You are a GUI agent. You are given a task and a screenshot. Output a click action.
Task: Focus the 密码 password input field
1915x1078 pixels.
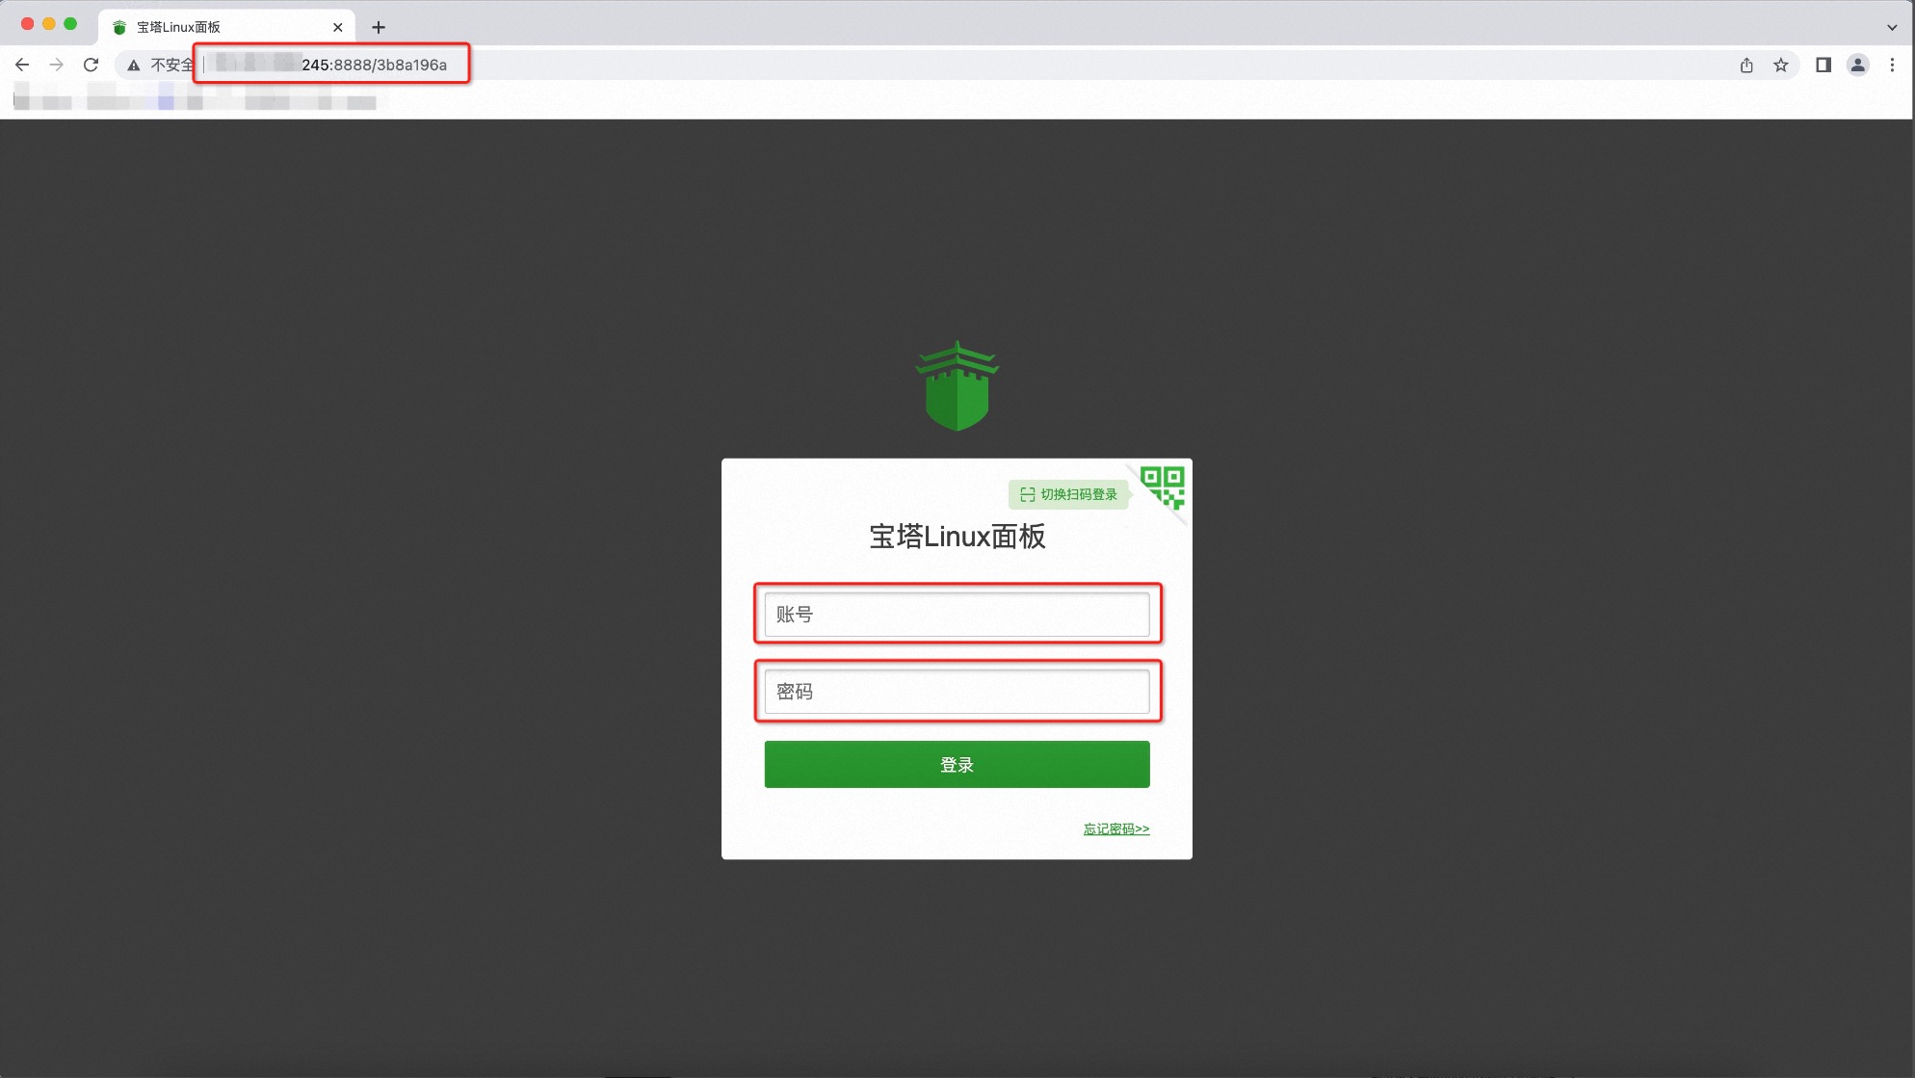[x=957, y=692]
